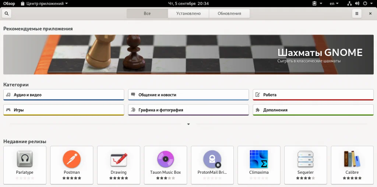Click the Сыграть в классические шахматы subtitle

[309, 61]
